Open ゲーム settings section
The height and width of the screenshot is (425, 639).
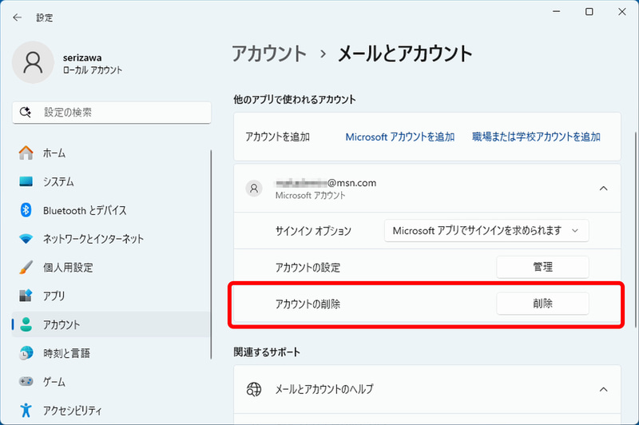111,381
